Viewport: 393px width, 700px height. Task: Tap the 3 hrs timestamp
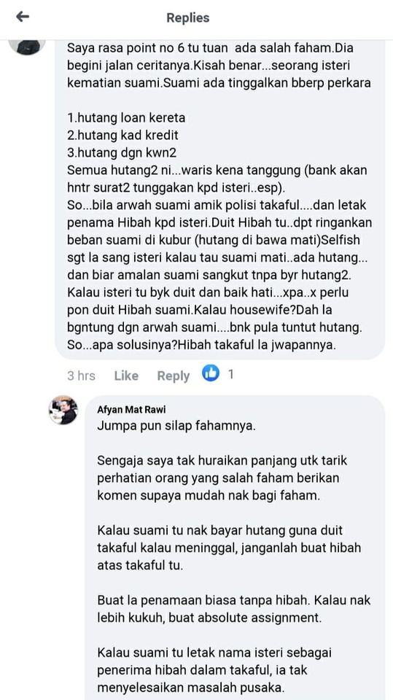pos(81,376)
